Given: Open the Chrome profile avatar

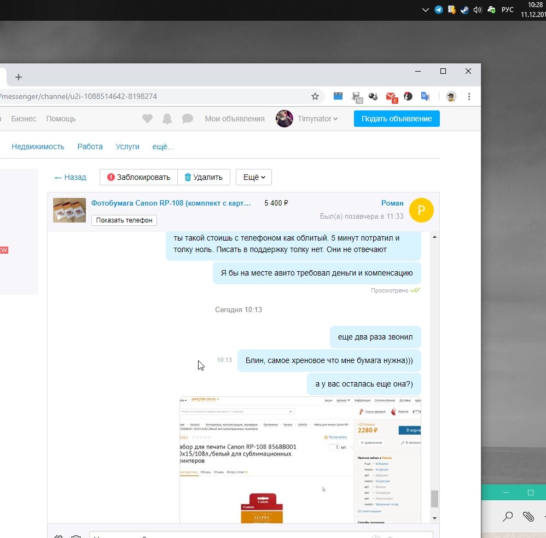Looking at the screenshot, I should click(x=451, y=96).
